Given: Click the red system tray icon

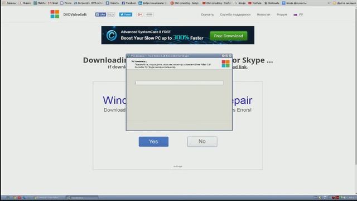Looking at the screenshot, I should 337,198.
